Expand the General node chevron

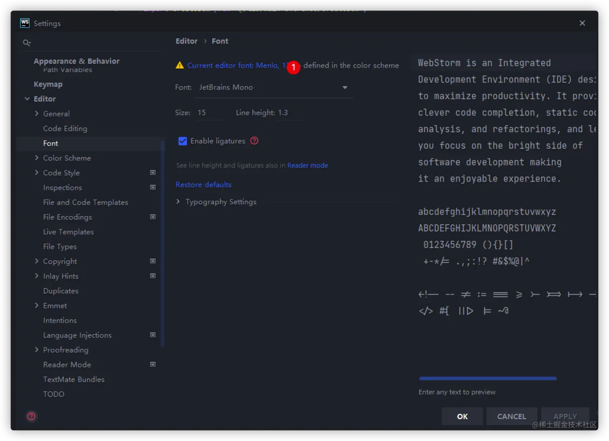(x=37, y=113)
